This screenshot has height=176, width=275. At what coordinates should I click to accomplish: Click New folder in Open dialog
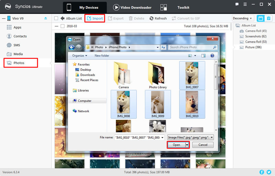[102, 56]
